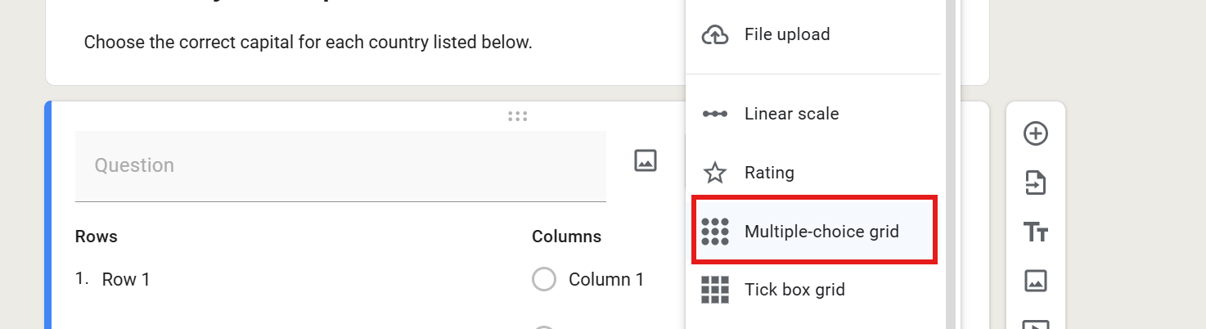Edit the Row 1 label
This screenshot has width=1206, height=329.
click(126, 280)
